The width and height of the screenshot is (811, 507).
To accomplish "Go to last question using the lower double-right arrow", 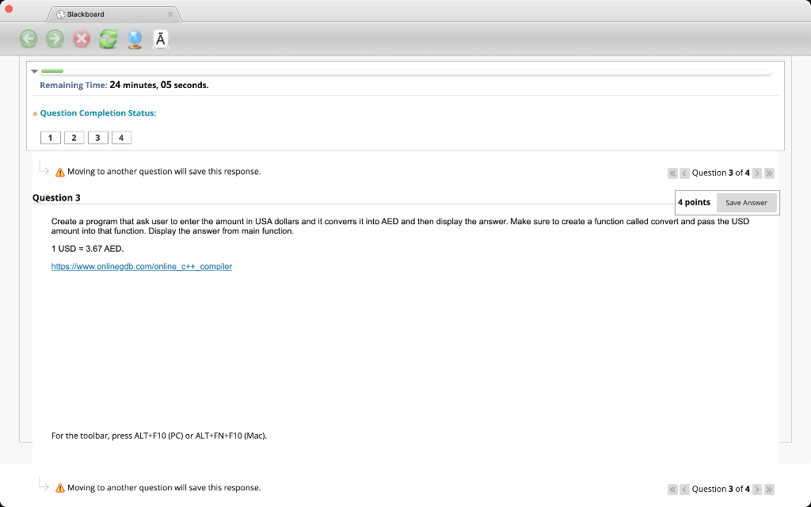I will pyautogui.click(x=769, y=490).
